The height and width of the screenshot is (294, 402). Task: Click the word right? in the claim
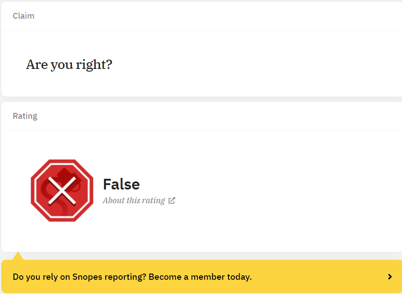(94, 64)
